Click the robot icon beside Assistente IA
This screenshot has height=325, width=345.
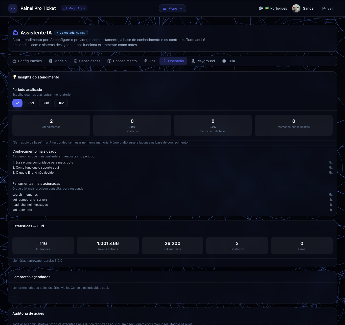coord(15,33)
